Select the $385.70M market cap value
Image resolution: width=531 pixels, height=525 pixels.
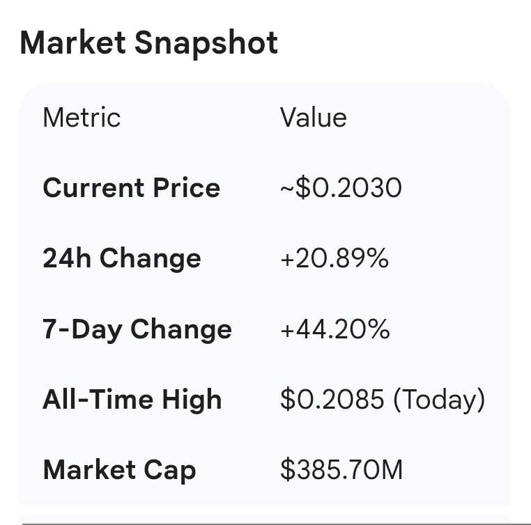coord(341,470)
